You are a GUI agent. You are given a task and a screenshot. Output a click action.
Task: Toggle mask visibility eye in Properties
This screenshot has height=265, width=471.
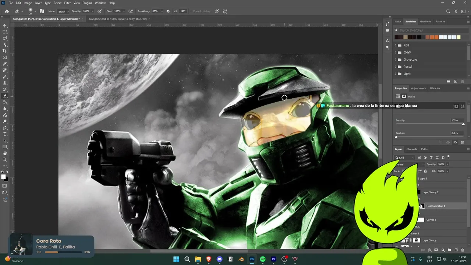coord(455,142)
